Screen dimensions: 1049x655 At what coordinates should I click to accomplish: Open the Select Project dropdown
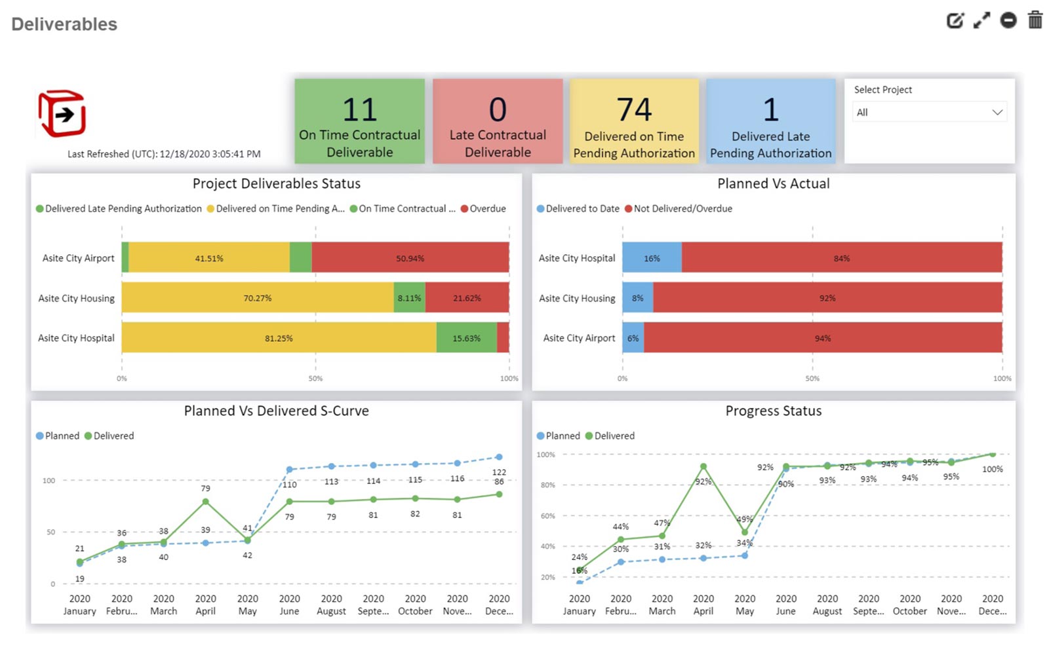tap(929, 112)
